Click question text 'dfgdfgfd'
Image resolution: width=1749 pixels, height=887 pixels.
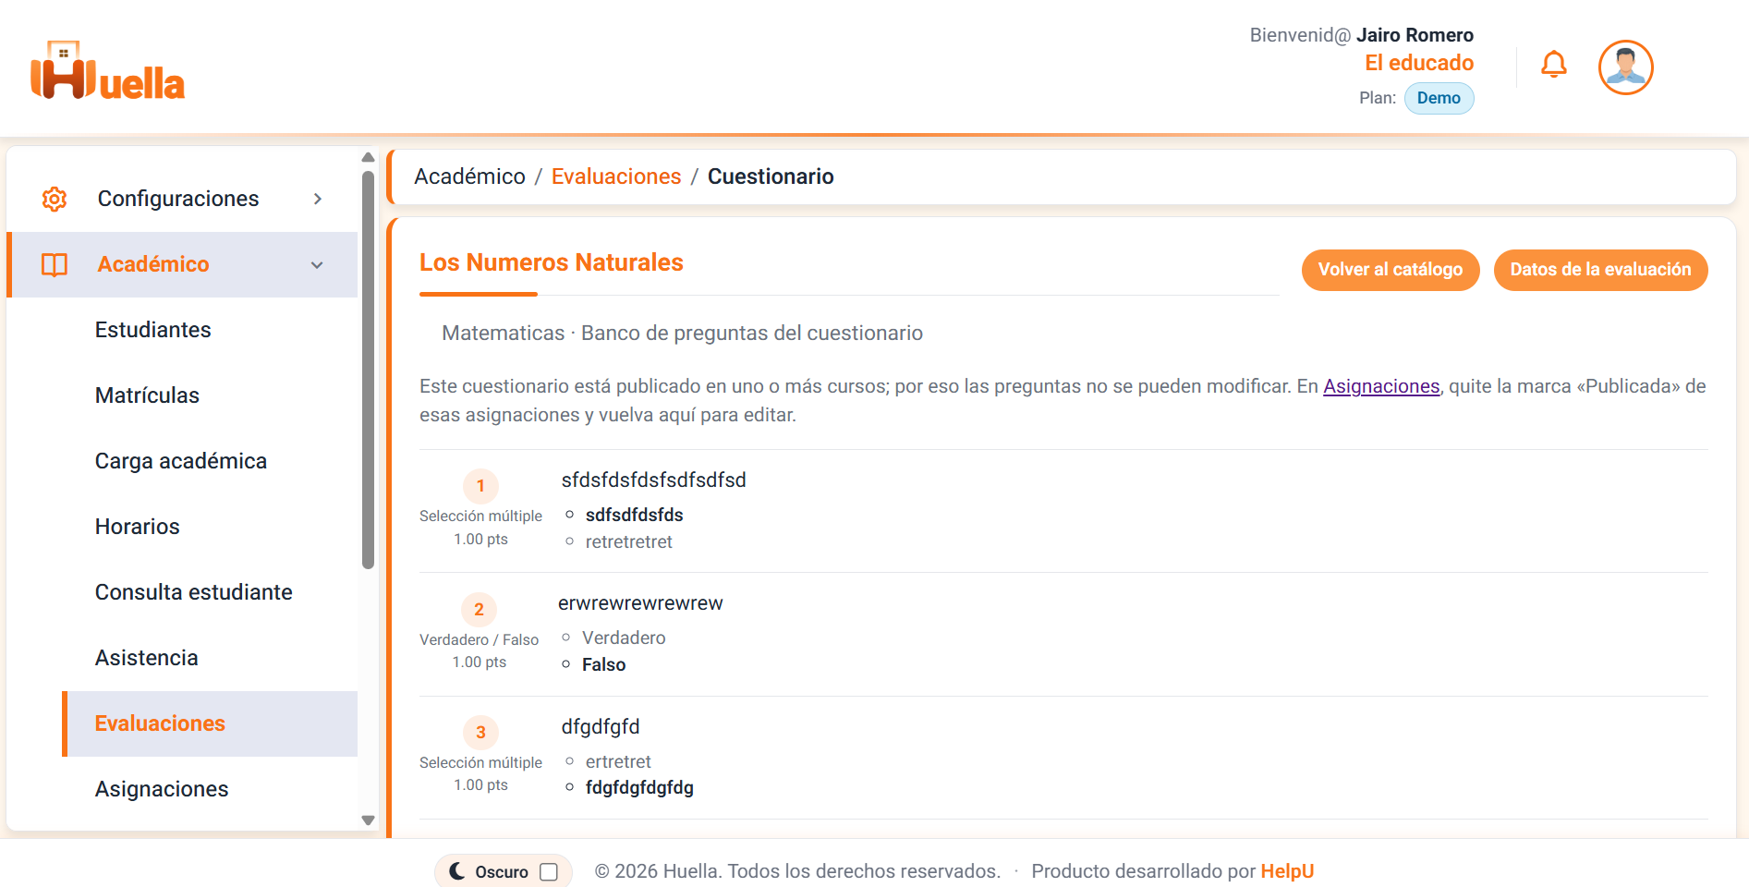(x=601, y=727)
